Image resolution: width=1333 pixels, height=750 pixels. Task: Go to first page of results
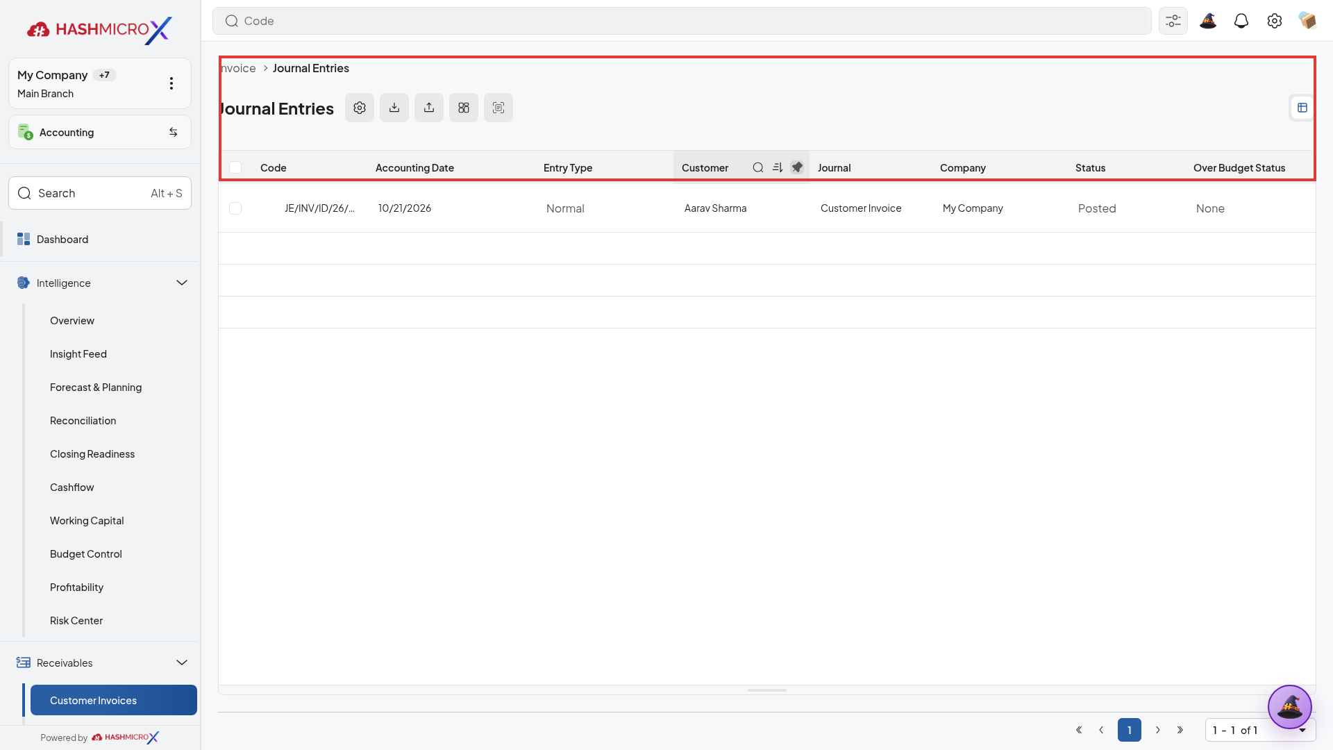point(1079,730)
